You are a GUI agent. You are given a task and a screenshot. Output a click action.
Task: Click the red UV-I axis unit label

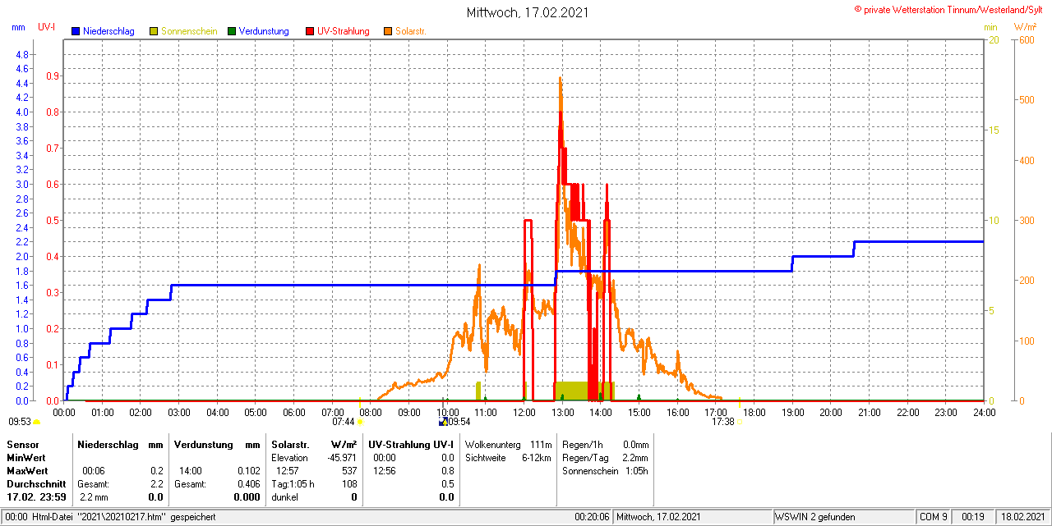(x=46, y=28)
